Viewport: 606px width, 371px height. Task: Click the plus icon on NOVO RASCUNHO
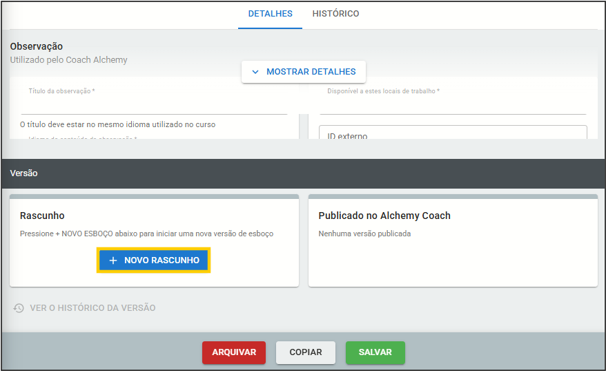pyautogui.click(x=113, y=260)
